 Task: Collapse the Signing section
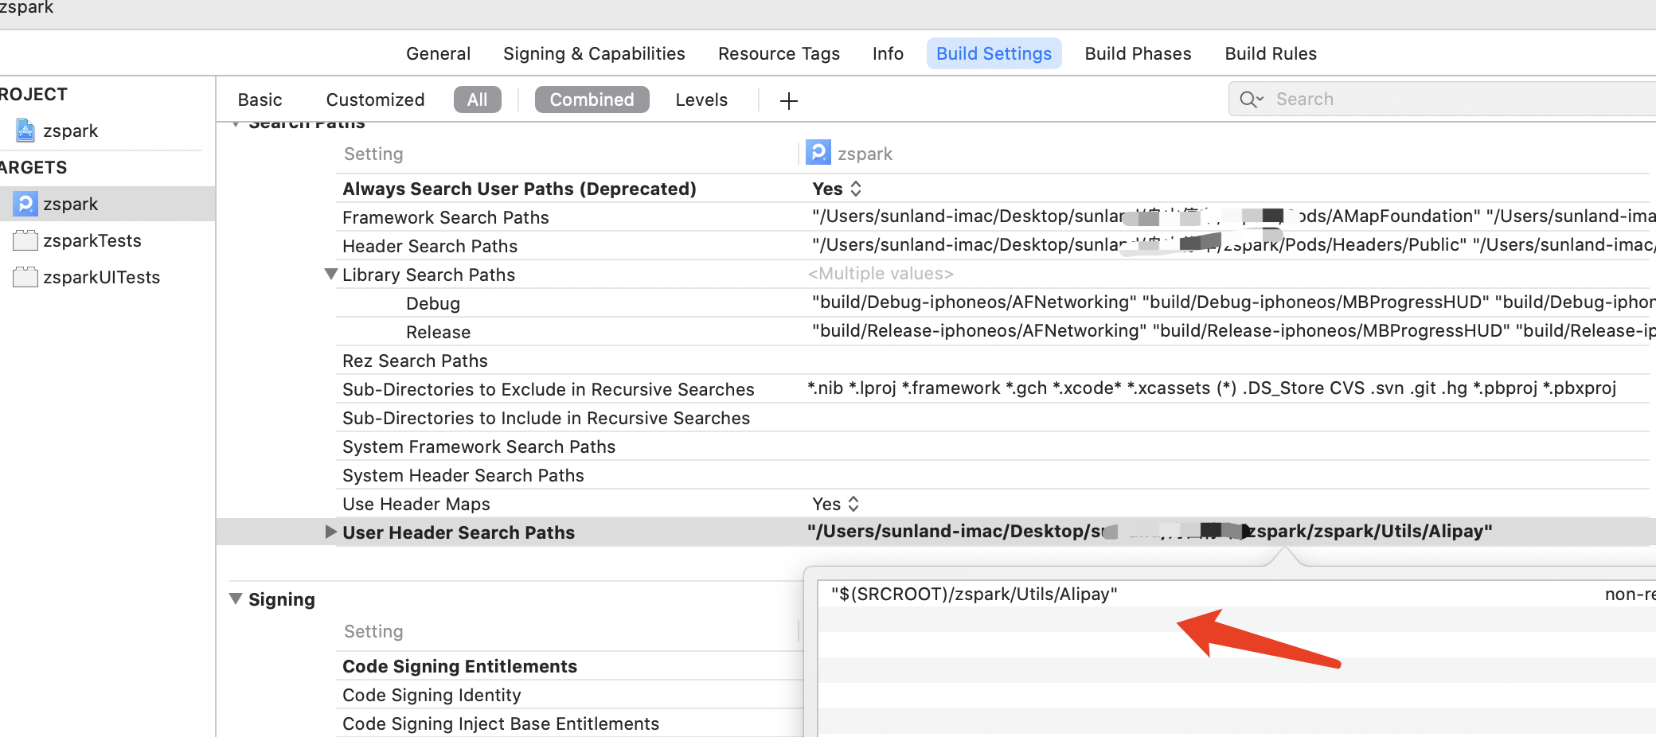click(x=236, y=599)
